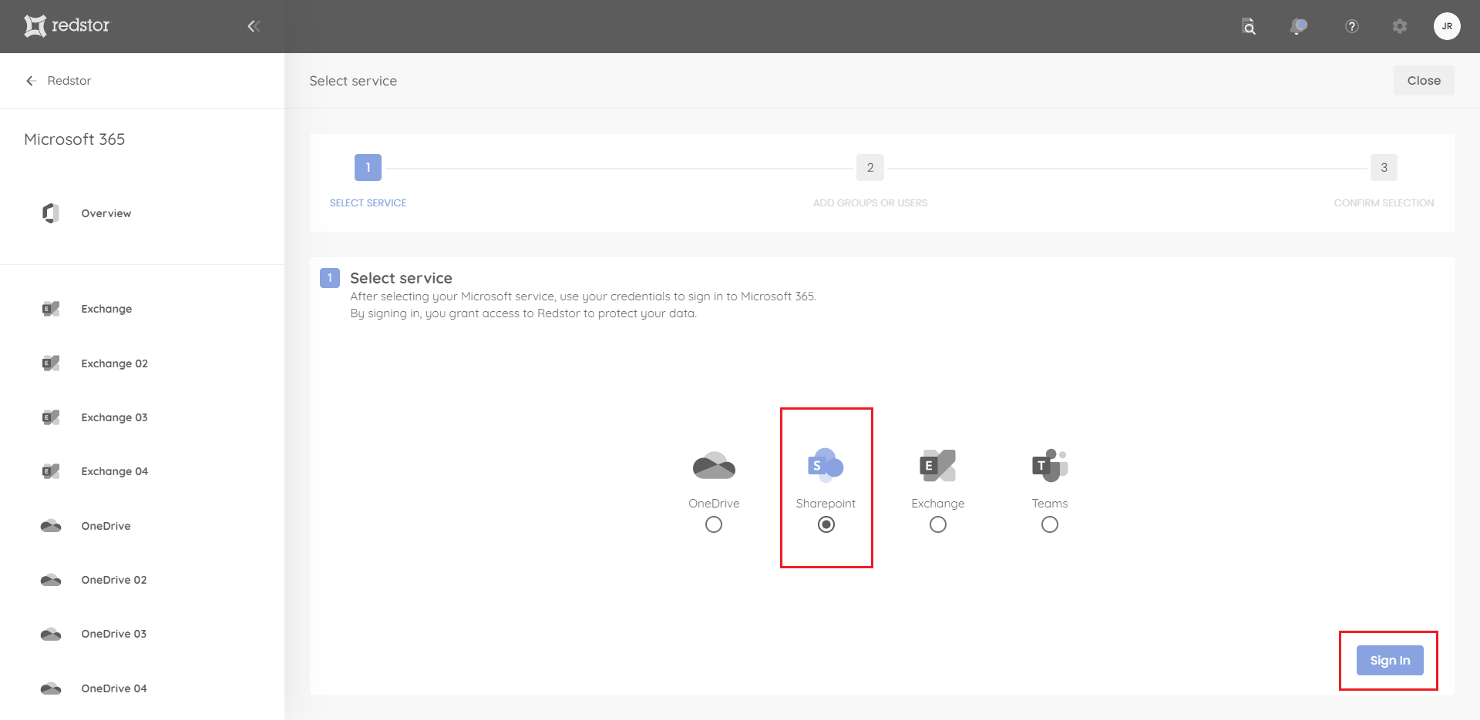The width and height of the screenshot is (1480, 720).
Task: Open Overview in the sidebar
Action: coord(106,213)
